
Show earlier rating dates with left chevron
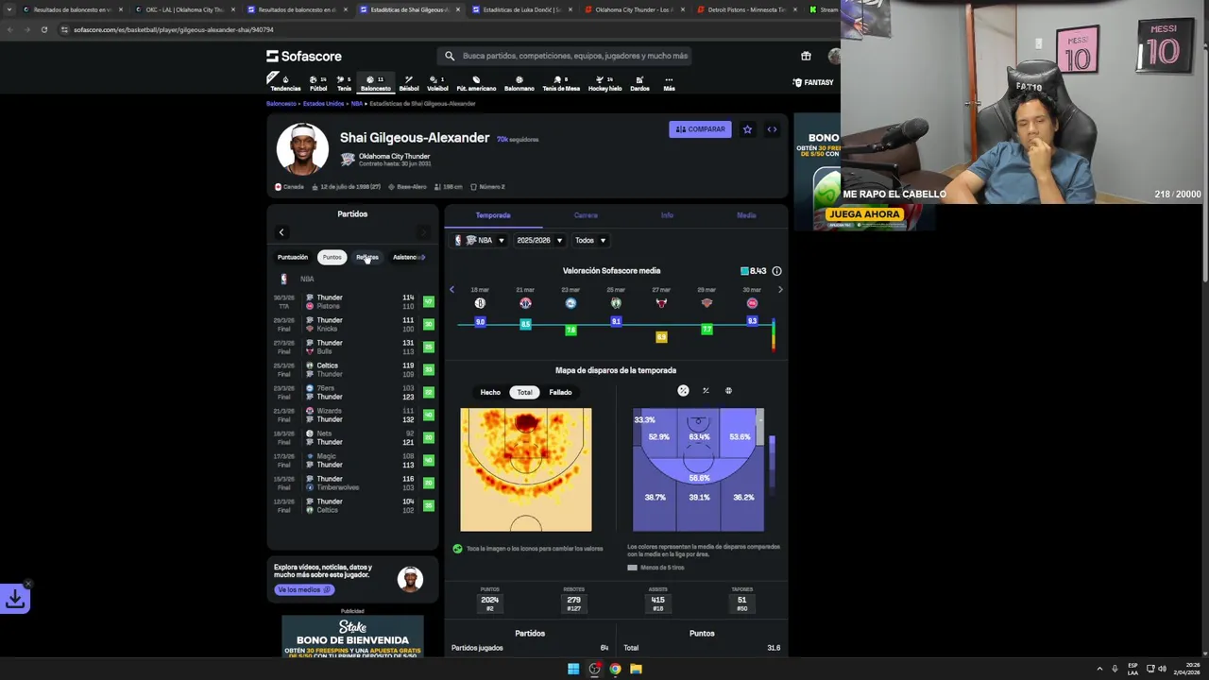(x=451, y=290)
